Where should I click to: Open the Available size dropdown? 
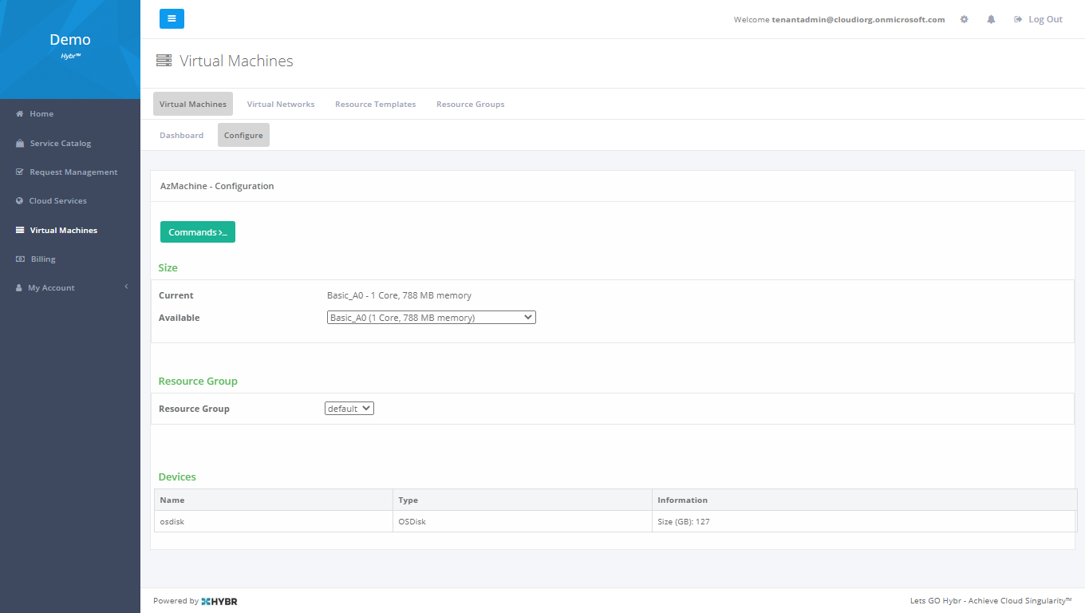click(431, 318)
